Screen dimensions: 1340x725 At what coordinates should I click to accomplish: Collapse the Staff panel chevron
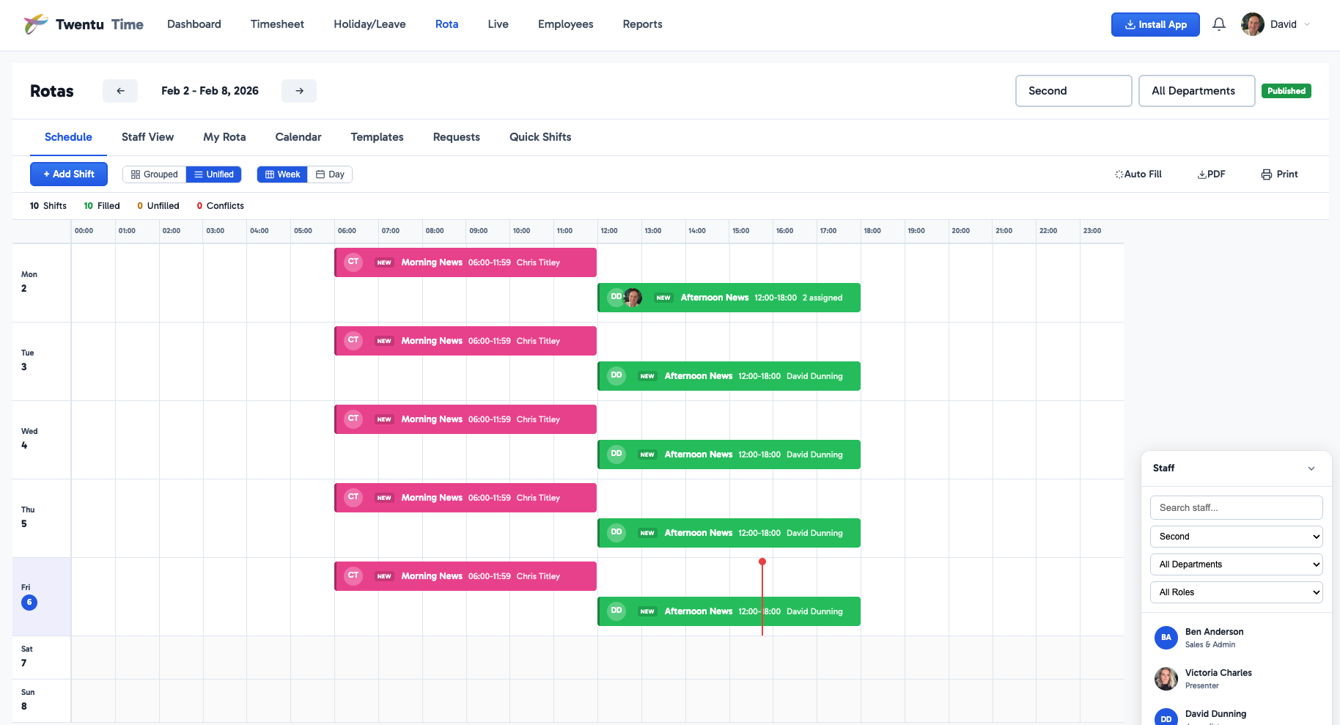click(1311, 468)
